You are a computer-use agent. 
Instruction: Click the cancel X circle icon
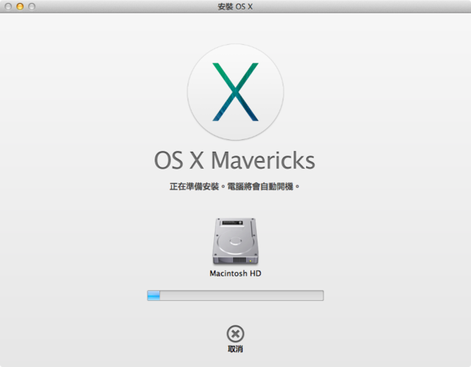tap(235, 334)
